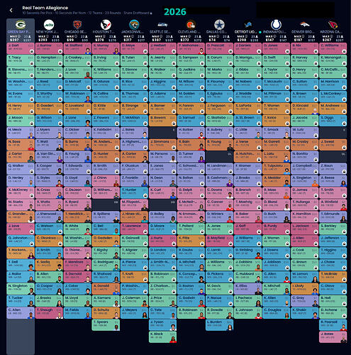Select the New York Jets team logo
The image size is (351, 355).
click(x=49, y=25)
